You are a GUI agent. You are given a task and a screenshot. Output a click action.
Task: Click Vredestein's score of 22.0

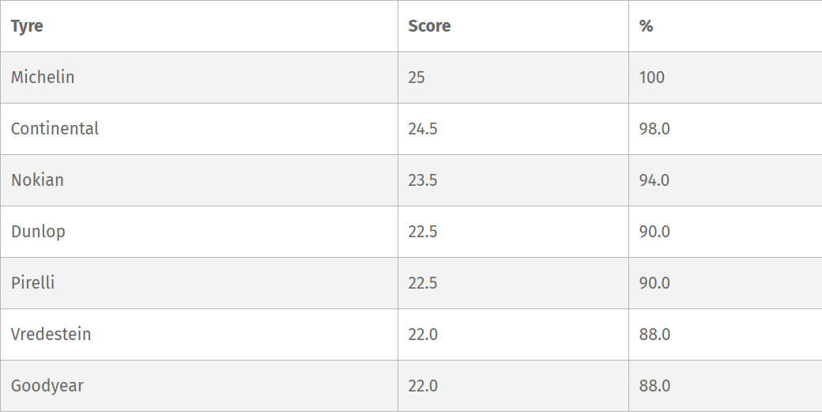click(x=423, y=335)
